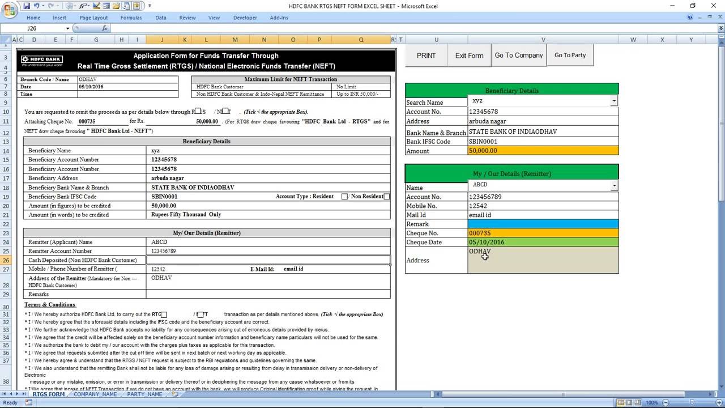The image size is (725, 408).
Task: Click the PRINT button
Action: (427, 56)
